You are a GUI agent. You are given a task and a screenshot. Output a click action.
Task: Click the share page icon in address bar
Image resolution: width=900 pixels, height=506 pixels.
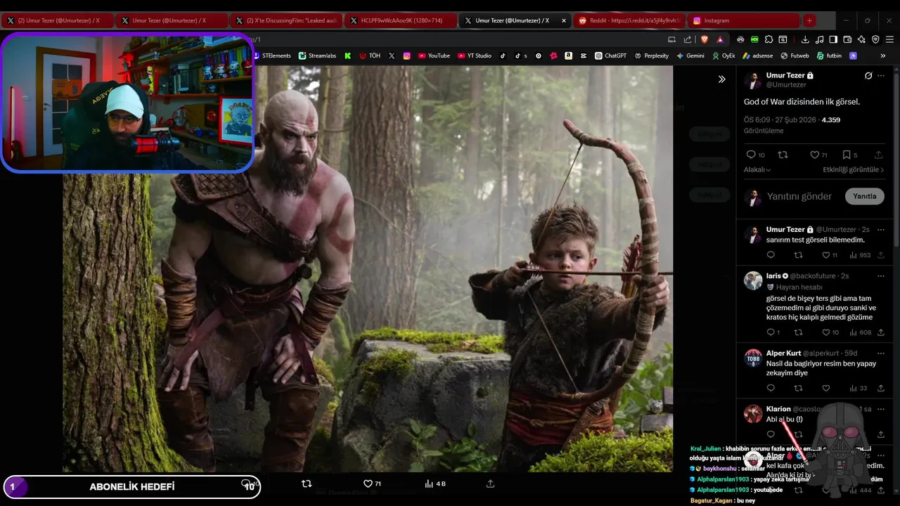point(688,39)
